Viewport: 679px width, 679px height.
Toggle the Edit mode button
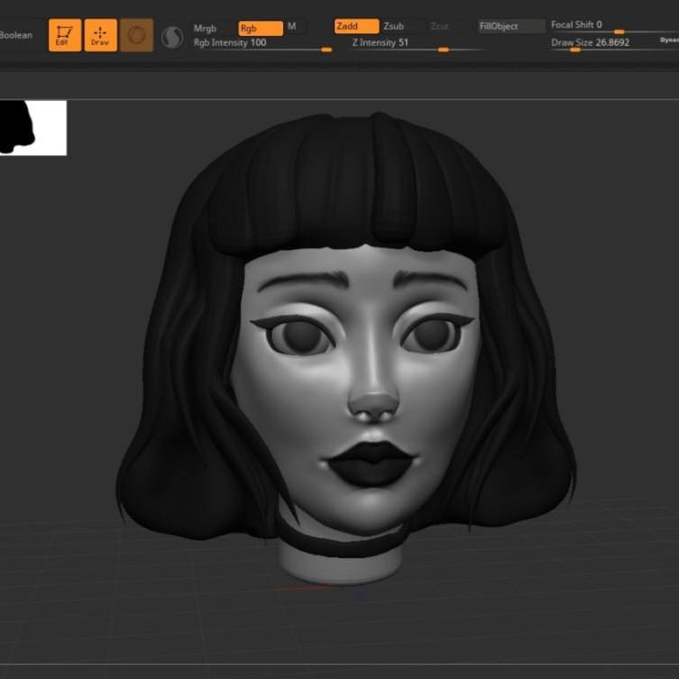pyautogui.click(x=65, y=35)
